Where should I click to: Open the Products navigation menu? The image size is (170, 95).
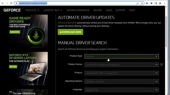32,10
